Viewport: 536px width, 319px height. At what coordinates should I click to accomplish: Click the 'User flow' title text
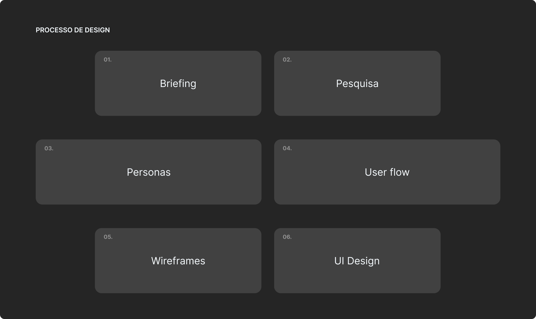(x=387, y=172)
